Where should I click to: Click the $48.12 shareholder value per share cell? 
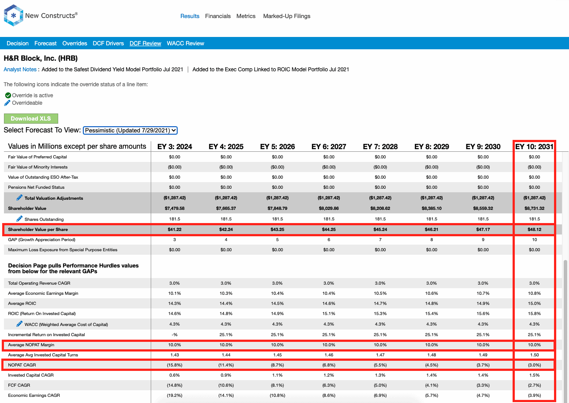tap(534, 230)
